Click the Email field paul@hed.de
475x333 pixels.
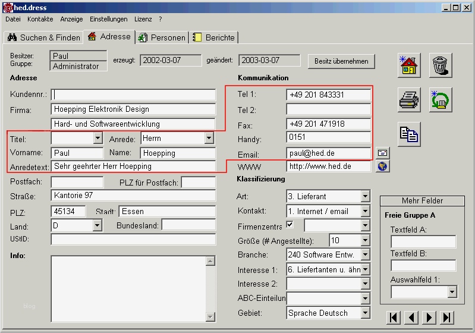click(x=329, y=153)
